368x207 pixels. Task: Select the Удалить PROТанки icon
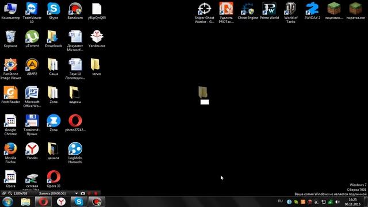pyautogui.click(x=226, y=13)
